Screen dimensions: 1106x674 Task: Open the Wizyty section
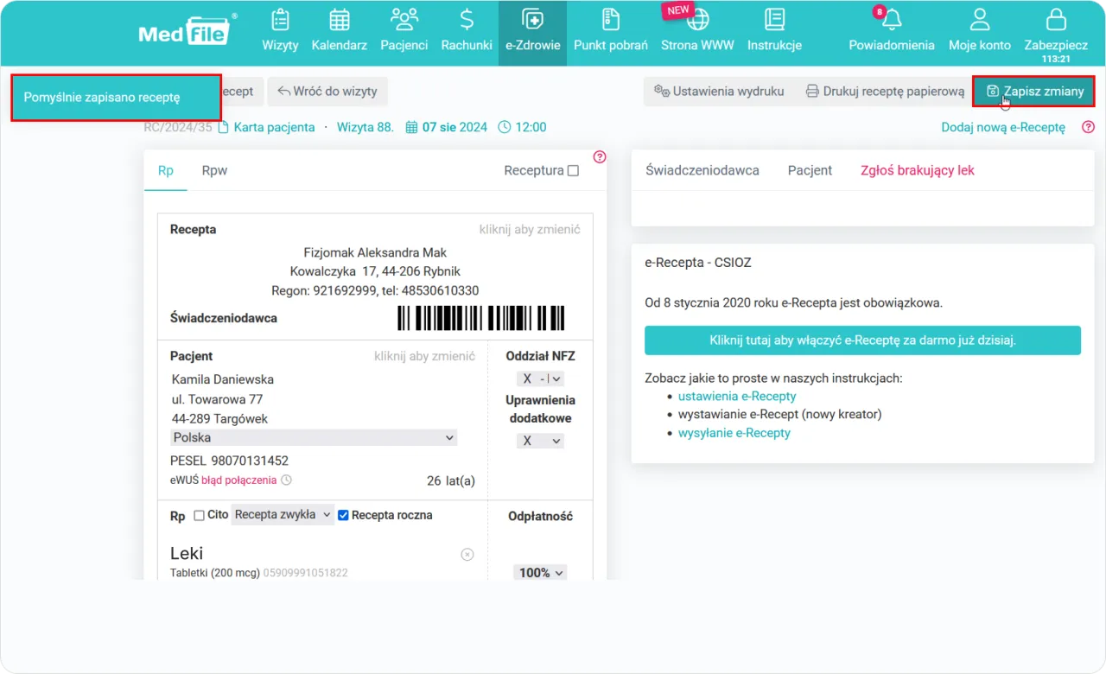click(280, 31)
